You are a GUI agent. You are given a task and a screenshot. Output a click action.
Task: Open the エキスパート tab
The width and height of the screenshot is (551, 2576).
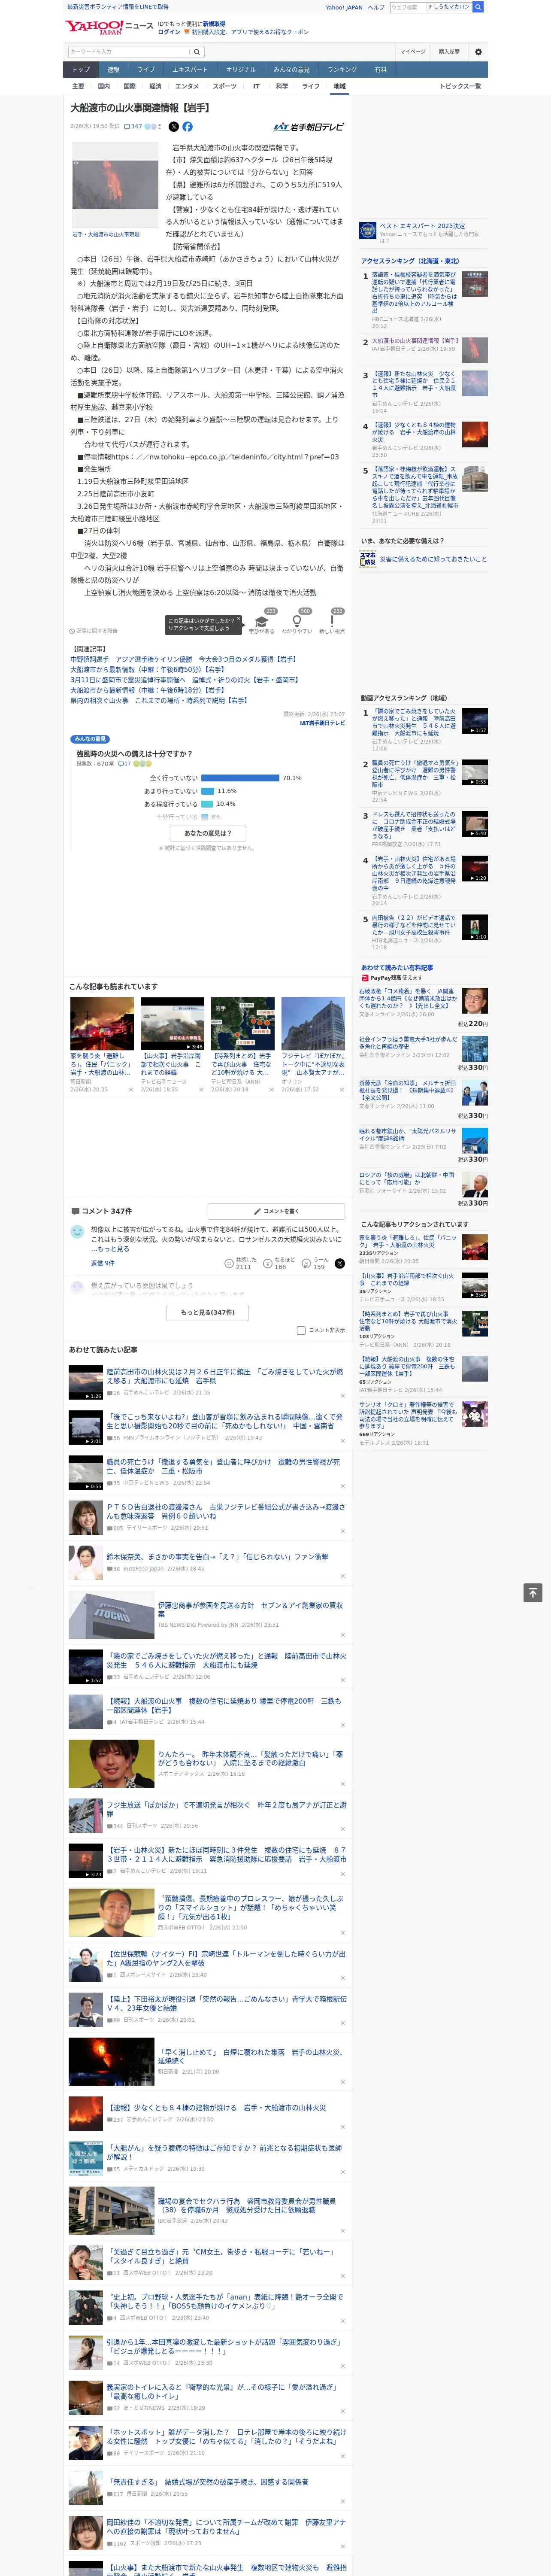(x=190, y=70)
